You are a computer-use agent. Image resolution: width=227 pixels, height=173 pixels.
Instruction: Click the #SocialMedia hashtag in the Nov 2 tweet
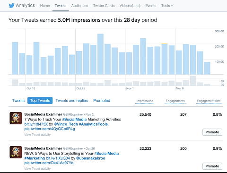pyautogui.click(x=74, y=120)
